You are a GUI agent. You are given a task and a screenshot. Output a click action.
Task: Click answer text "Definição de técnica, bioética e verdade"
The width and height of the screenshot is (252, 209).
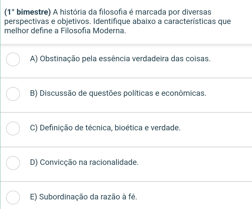(110, 128)
